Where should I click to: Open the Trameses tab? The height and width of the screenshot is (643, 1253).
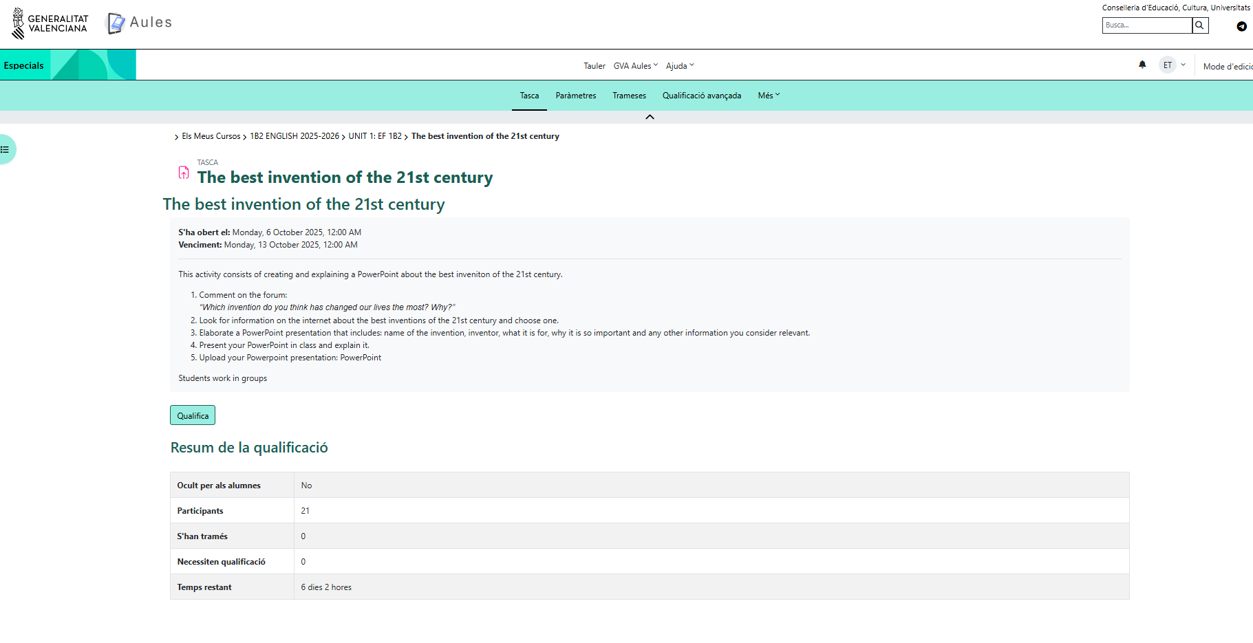[x=629, y=96]
